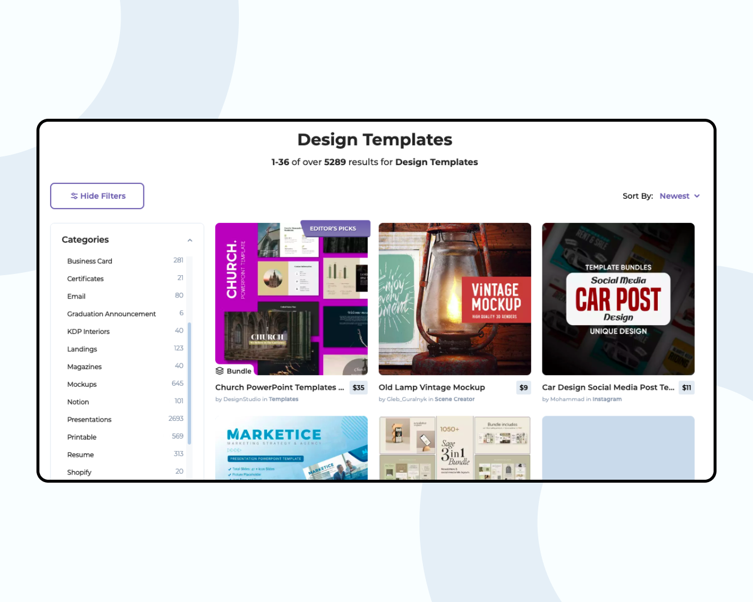This screenshot has width=753, height=602.
Task: Open the Marketice presentation thumbnail
Action: (291, 448)
